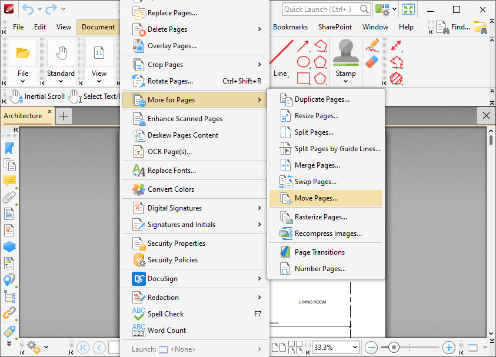Open the Attachments paperclip pane
Screen dimensions: 496x357
pos(9,197)
